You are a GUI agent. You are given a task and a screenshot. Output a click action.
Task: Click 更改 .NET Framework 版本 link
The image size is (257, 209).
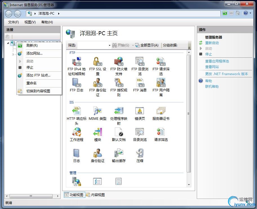tap(227, 74)
